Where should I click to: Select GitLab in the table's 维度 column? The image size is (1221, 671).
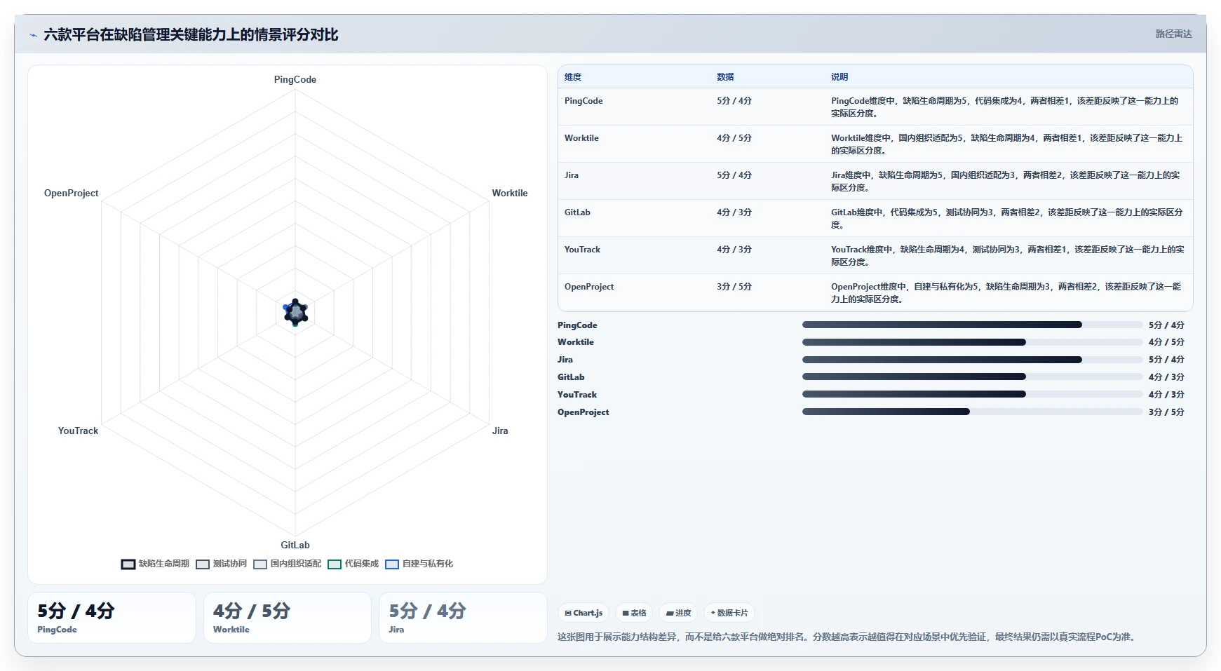coord(577,212)
